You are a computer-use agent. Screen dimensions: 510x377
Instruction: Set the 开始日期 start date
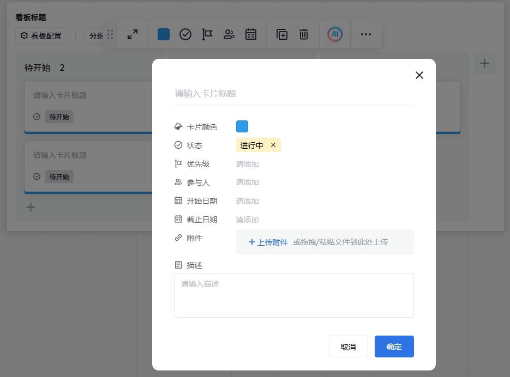[247, 201]
